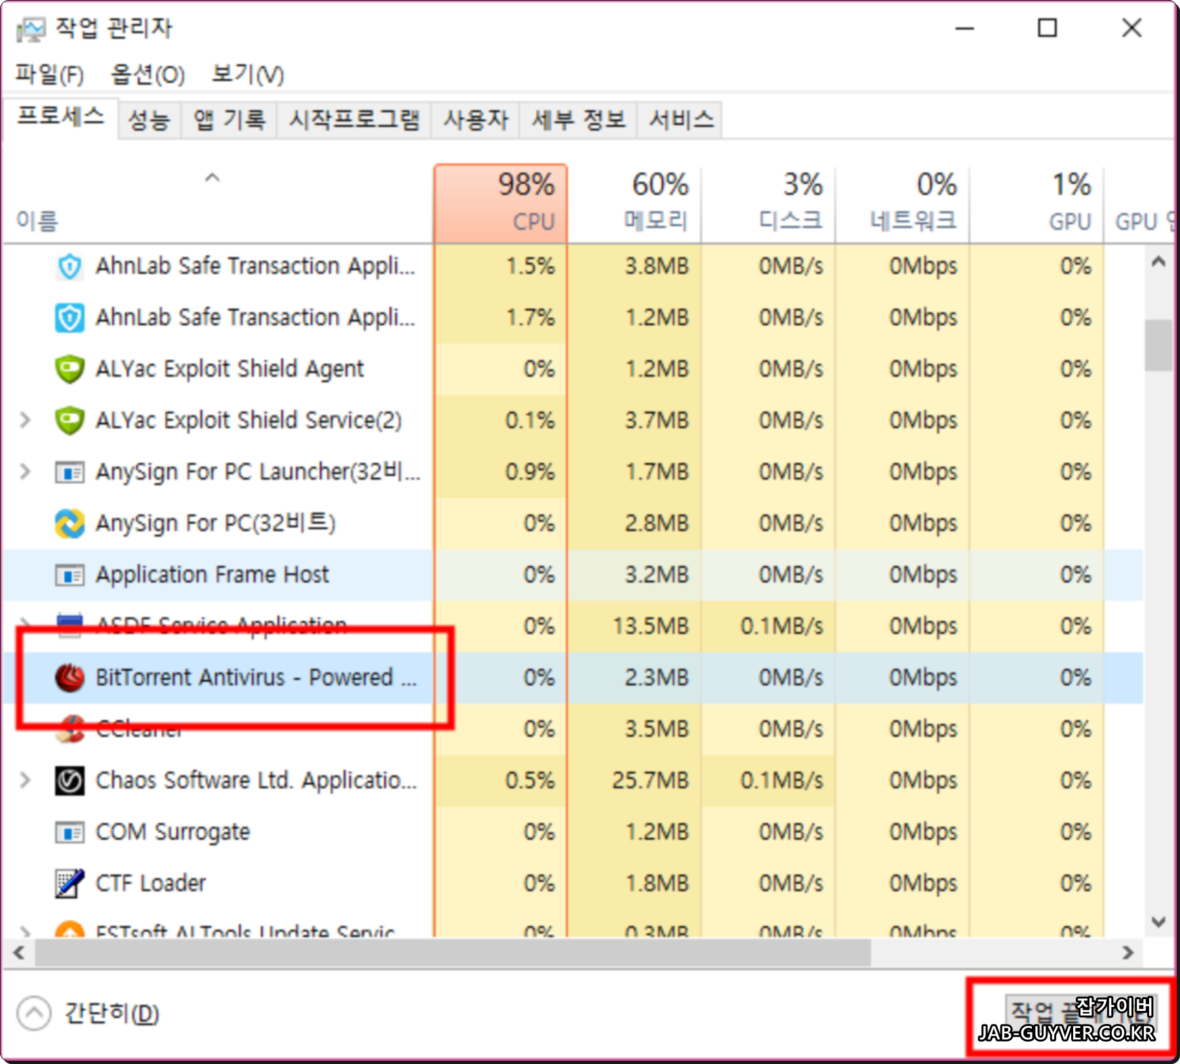
Task: Maximize the Task Manager window
Action: coord(1048,28)
